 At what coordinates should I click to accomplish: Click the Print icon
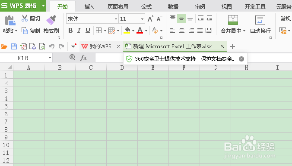[32, 46]
